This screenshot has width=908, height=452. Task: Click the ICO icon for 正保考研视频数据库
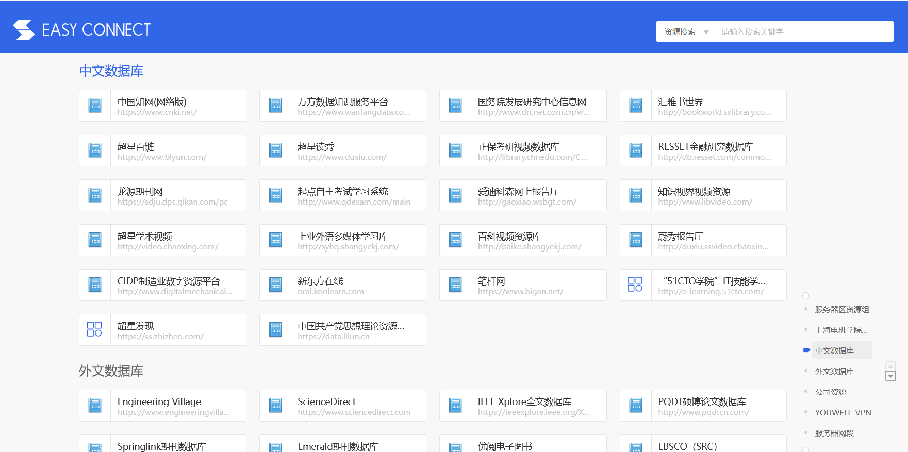pyautogui.click(x=456, y=150)
